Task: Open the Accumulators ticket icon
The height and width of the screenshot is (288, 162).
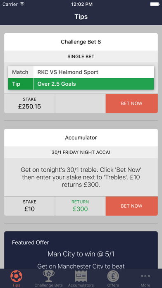Action: coord(81,276)
